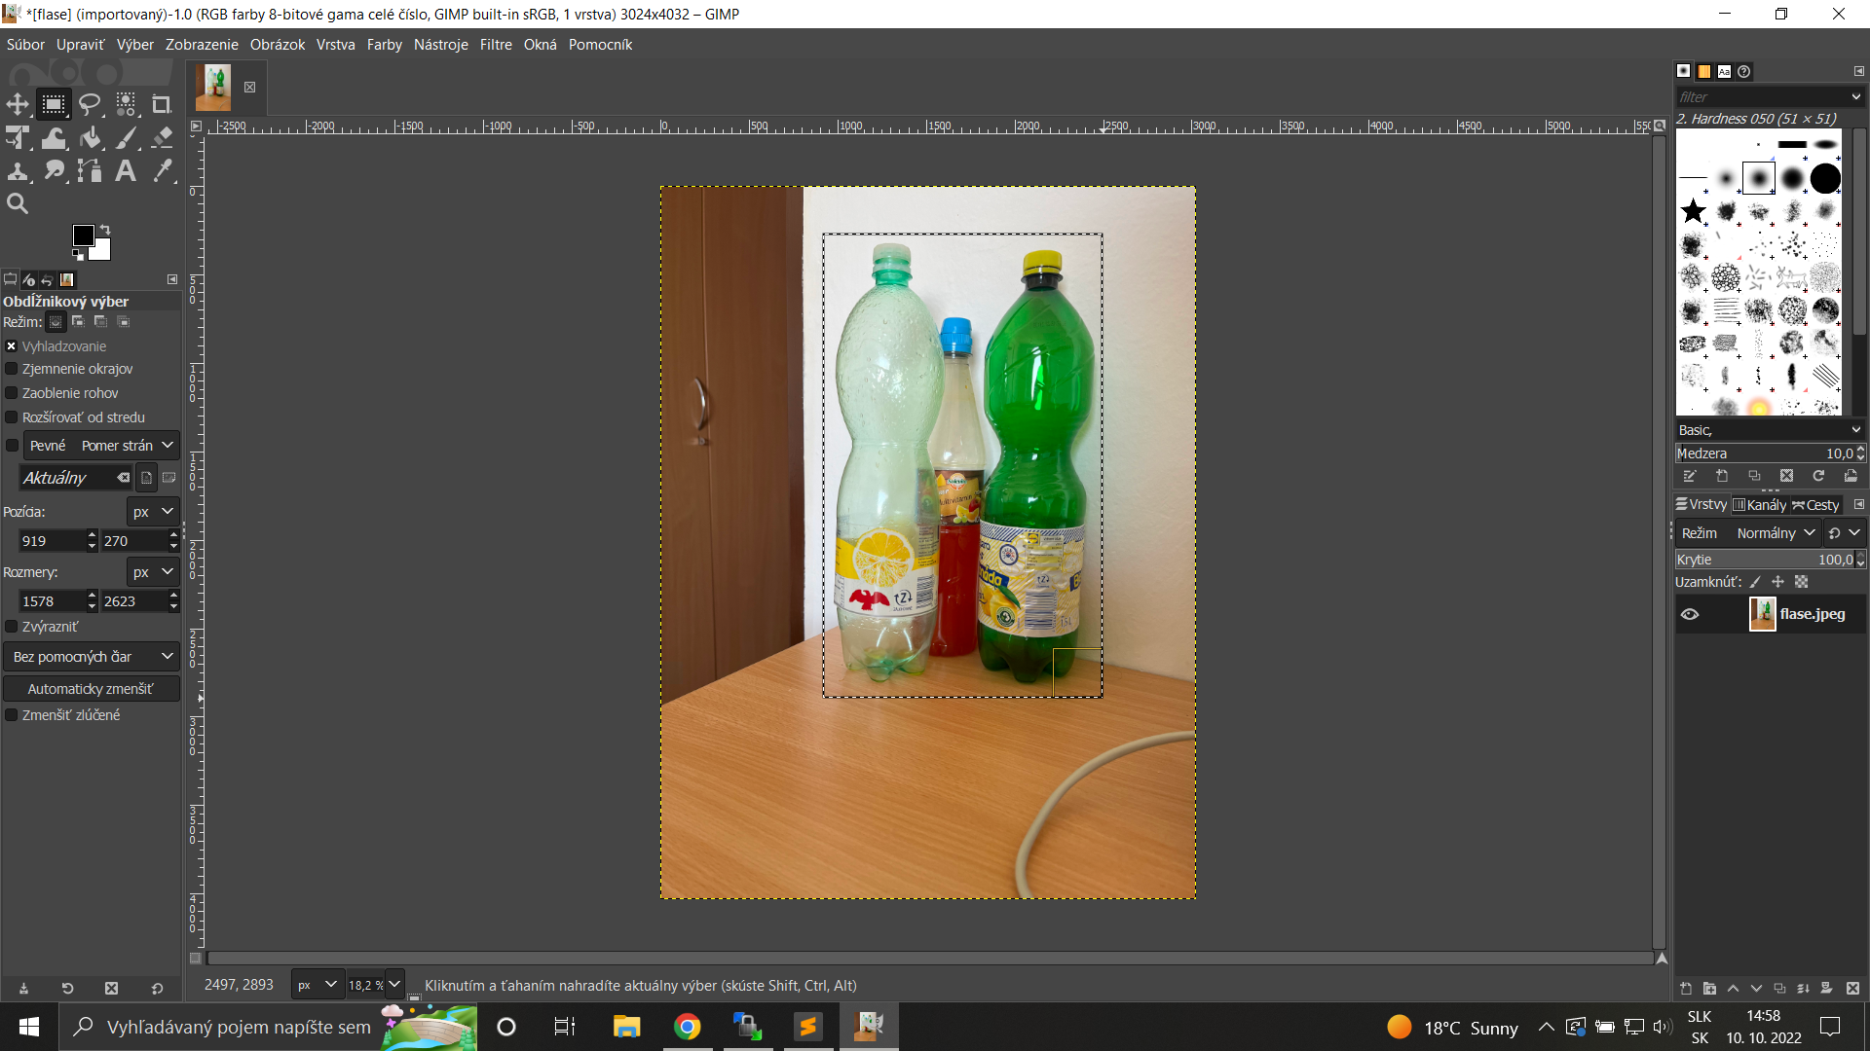
Task: Hide the flase.jpeg layer with eye icon
Action: (1690, 614)
